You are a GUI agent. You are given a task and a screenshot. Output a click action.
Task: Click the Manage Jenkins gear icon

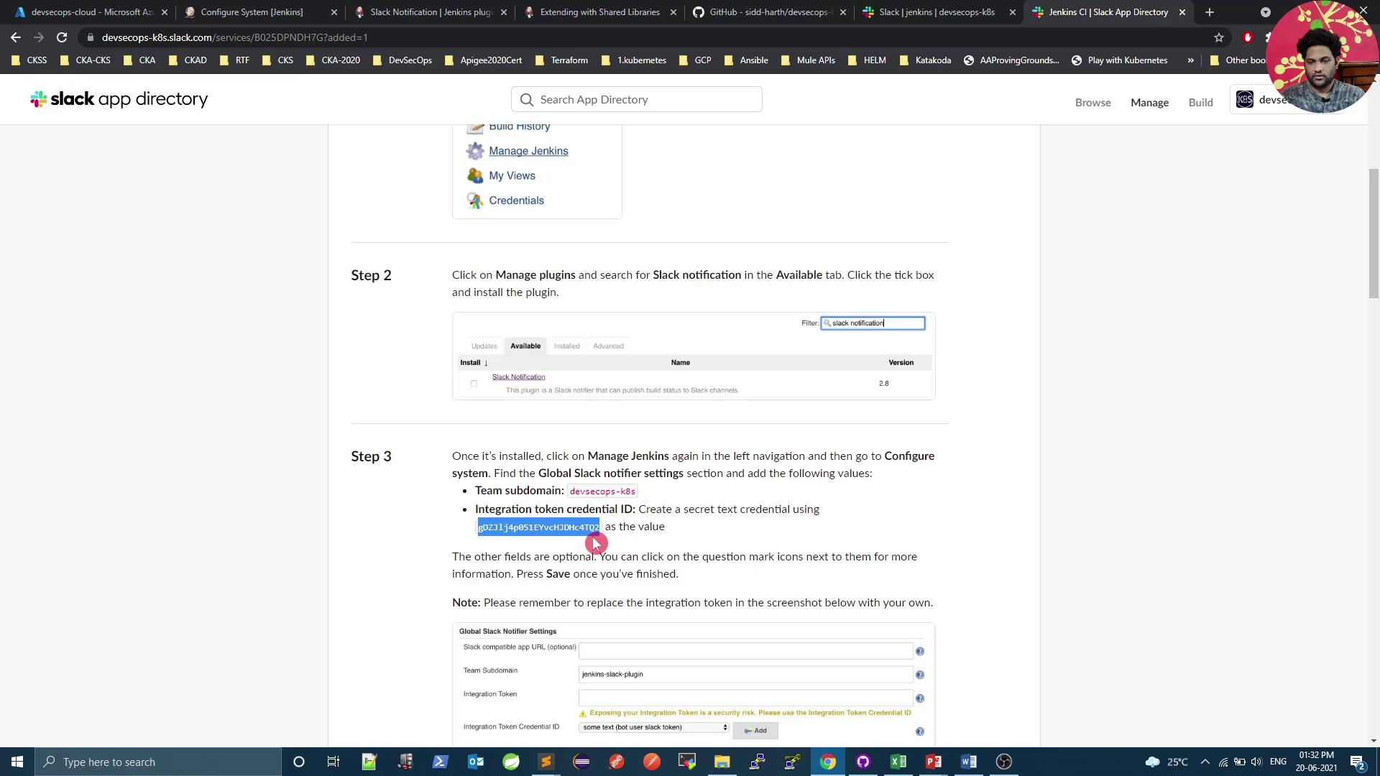tap(474, 151)
